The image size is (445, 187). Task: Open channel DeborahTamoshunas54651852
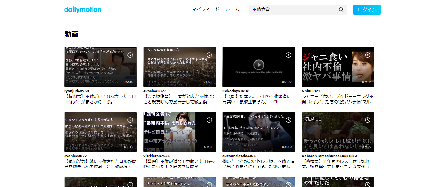(329, 156)
